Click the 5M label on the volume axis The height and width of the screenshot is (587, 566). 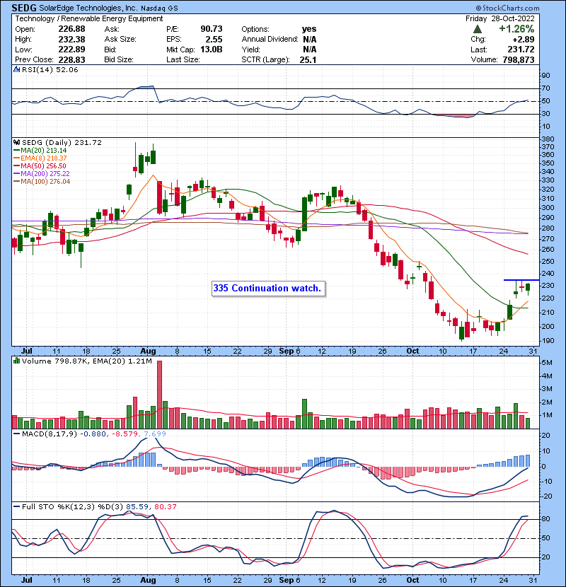pyautogui.click(x=547, y=363)
